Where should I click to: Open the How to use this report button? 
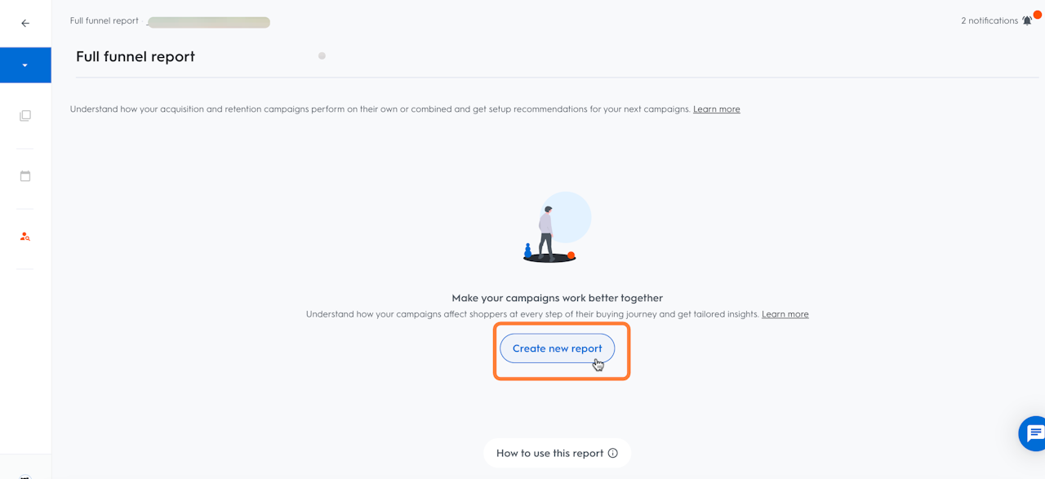coord(550,453)
